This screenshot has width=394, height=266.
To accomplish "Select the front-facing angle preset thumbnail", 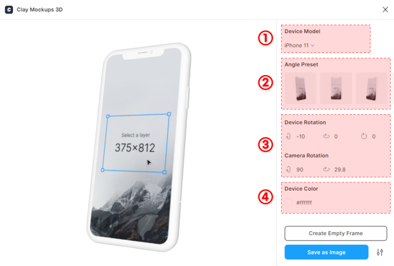I will tap(336, 88).
